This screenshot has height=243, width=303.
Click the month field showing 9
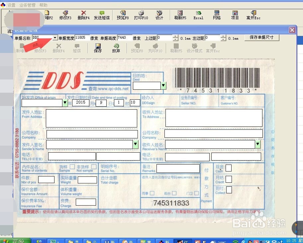[x=101, y=103]
